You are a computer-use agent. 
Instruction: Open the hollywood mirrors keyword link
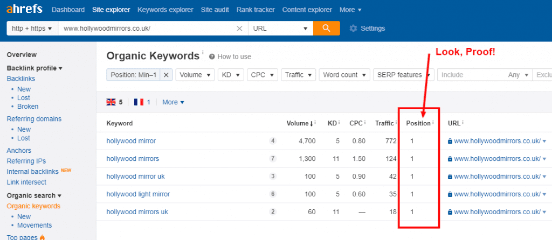(x=133, y=159)
